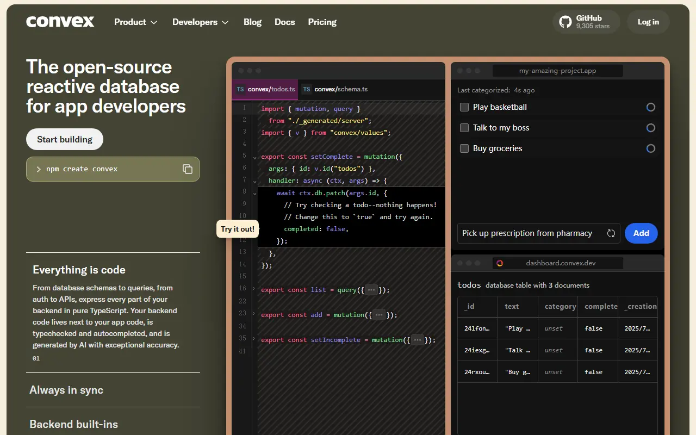Click the my-amazing-project.app address bar

[x=557, y=70]
